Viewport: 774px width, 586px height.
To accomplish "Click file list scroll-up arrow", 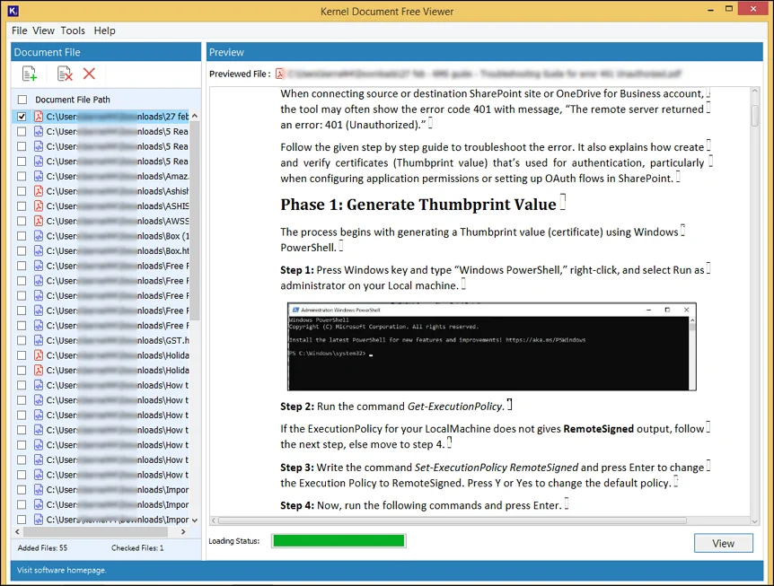I will [x=195, y=116].
